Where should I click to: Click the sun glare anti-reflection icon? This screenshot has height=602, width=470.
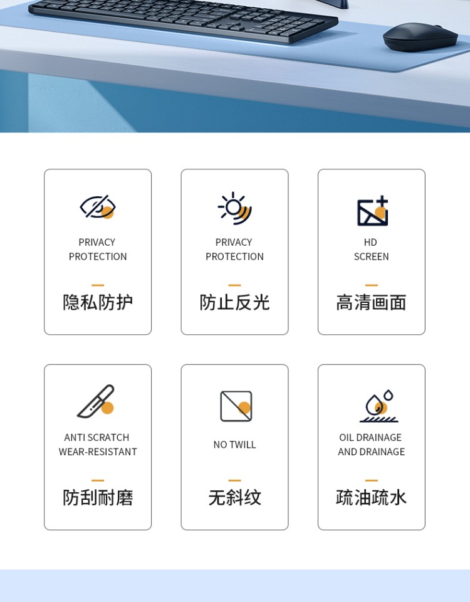(234, 208)
